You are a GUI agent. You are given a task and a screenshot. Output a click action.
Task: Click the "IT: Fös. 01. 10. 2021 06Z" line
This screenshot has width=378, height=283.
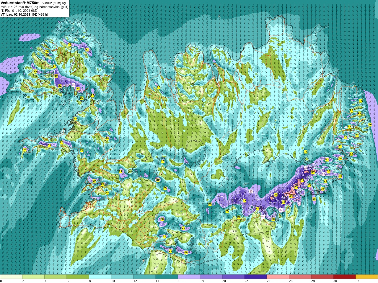19,11
